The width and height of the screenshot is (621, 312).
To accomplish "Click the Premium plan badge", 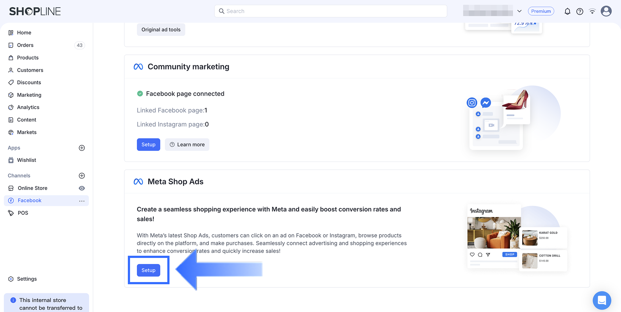I will coord(541,11).
